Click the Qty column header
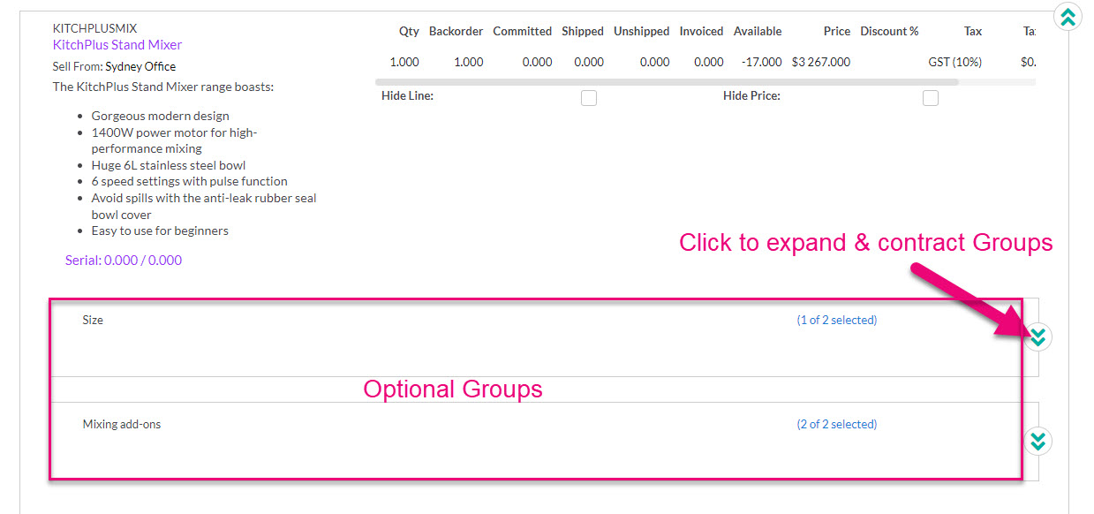Screen dimensions: 1094x514 point(409,32)
